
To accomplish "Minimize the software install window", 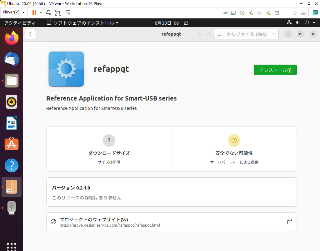I will (288, 34).
